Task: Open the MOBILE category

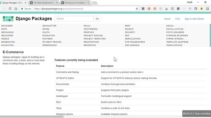Action: click(x=5, y=39)
